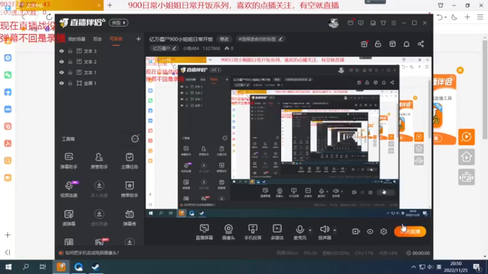Add 摄像头 source from main bottom toolbar
The width and height of the screenshot is (488, 274).
pyautogui.click(x=228, y=232)
